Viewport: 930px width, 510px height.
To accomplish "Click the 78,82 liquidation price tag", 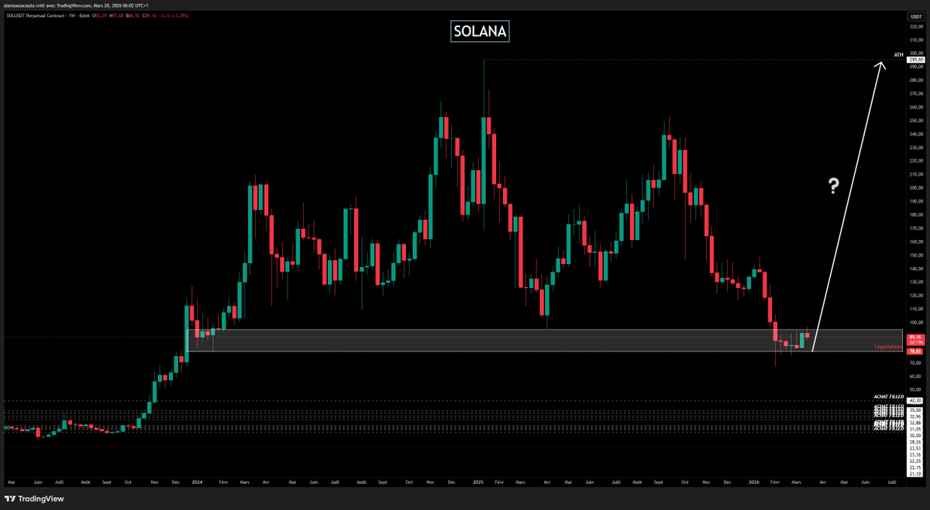I will (x=914, y=351).
